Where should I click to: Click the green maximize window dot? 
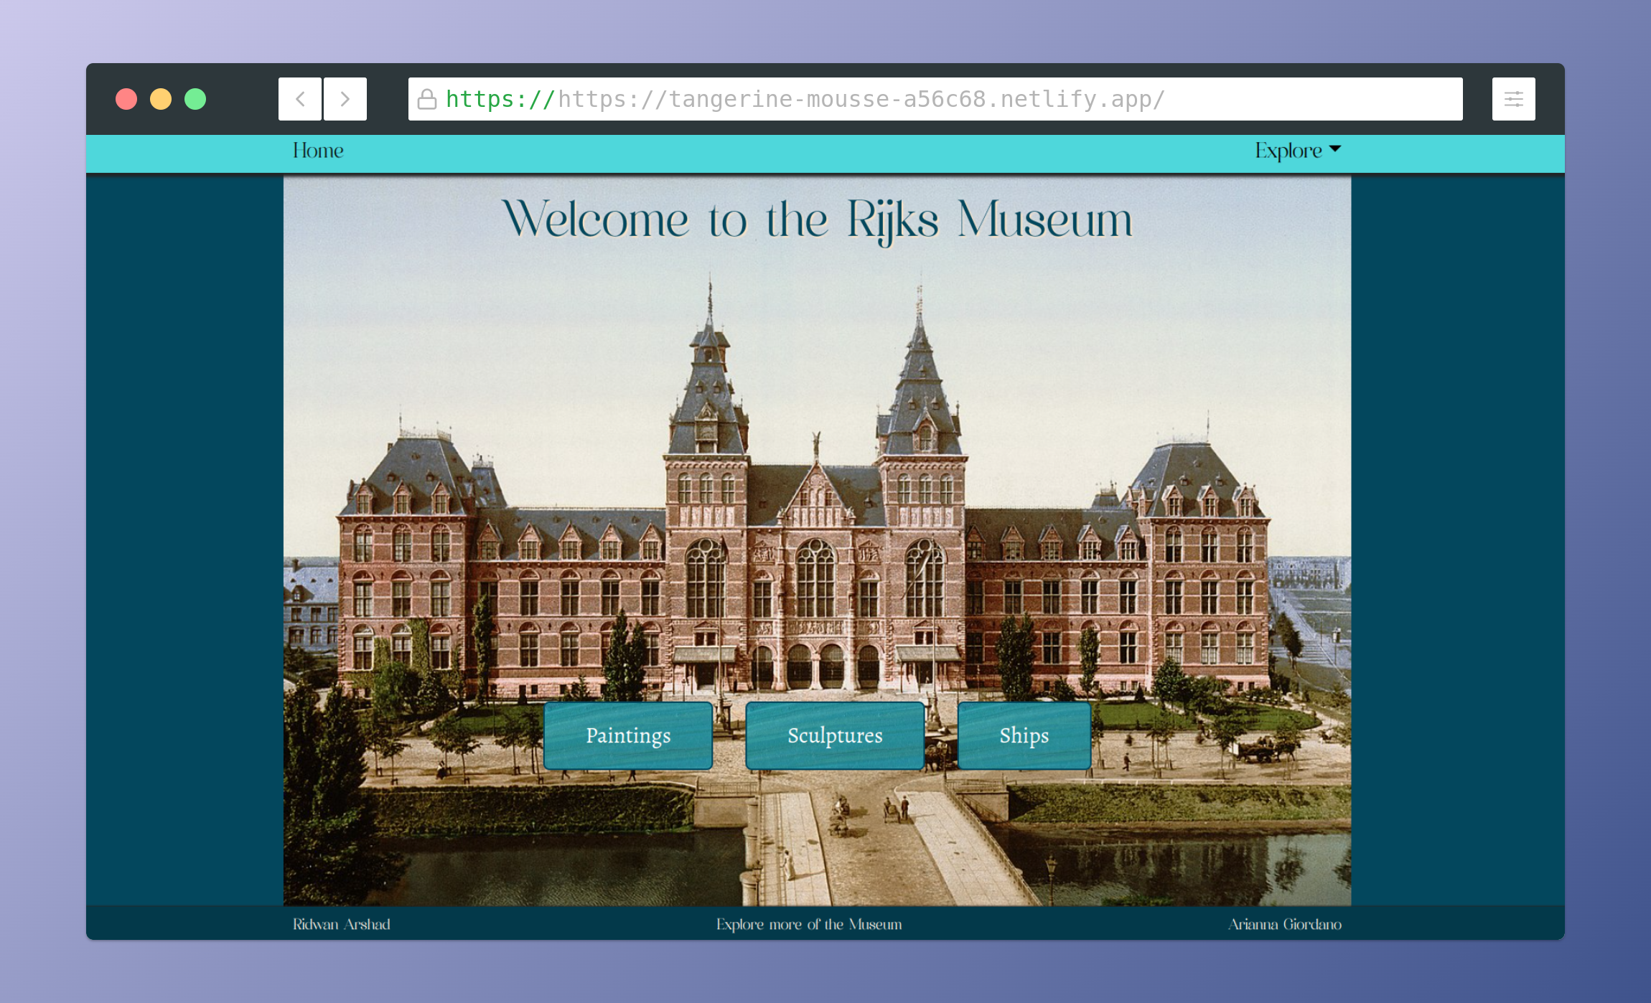click(x=195, y=99)
